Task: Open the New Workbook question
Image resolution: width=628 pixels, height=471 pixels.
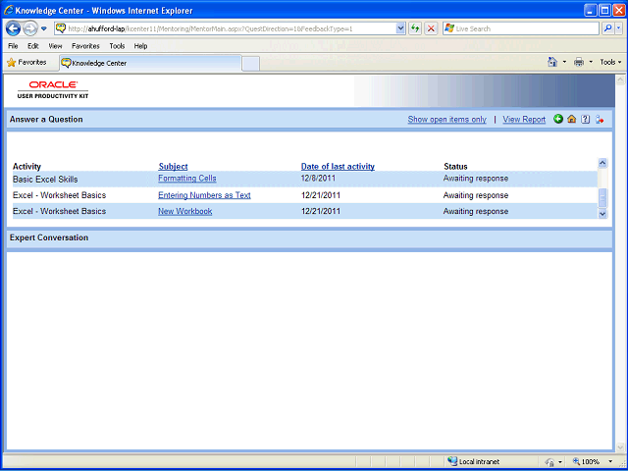Action: click(x=185, y=211)
